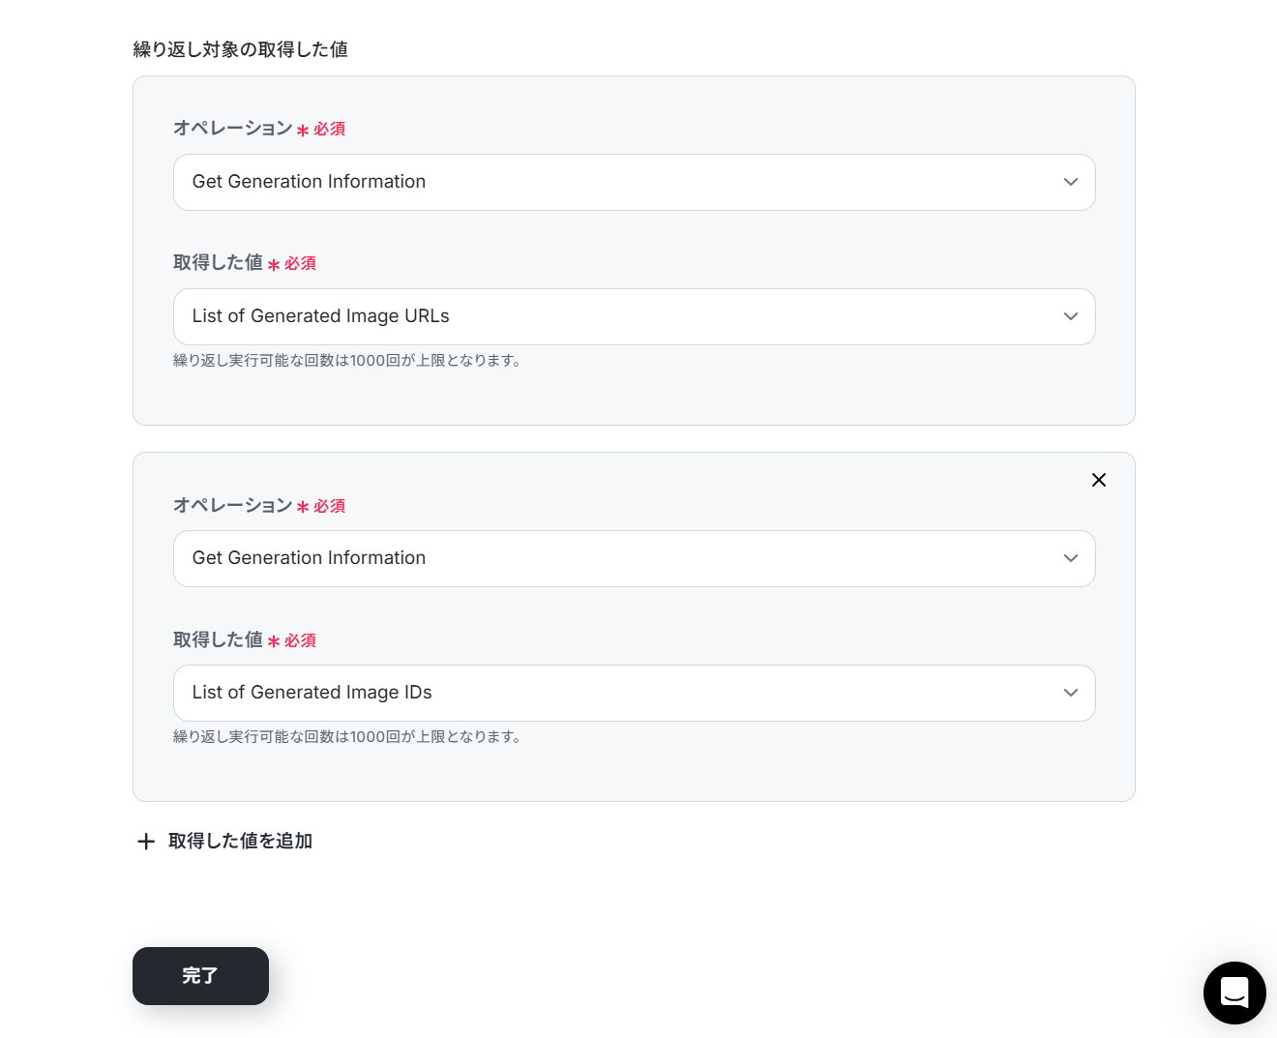Open second block's Get Generation Information dropdown
The image size is (1277, 1038).
click(x=619, y=558)
